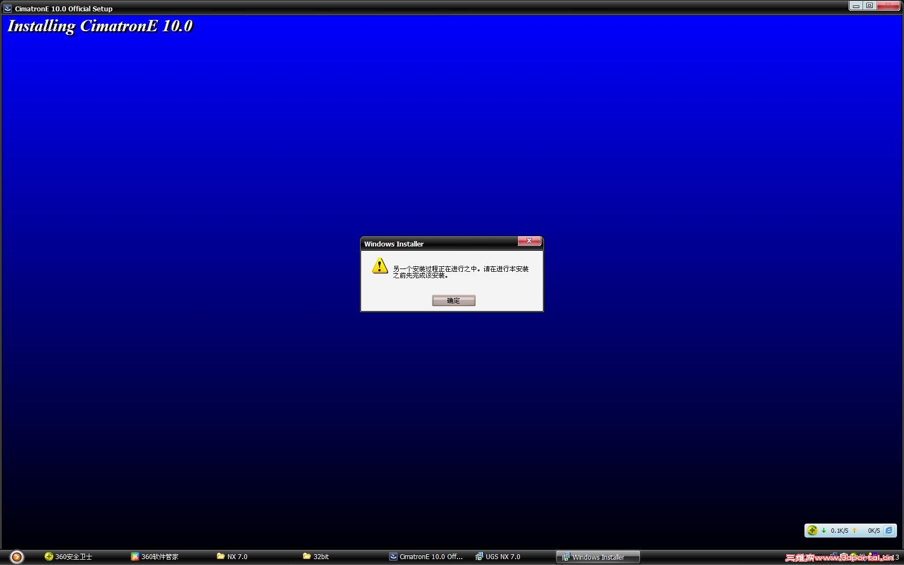Close the CimatronE 10.0 Official Setup window
The image size is (904, 565).
click(888, 6)
